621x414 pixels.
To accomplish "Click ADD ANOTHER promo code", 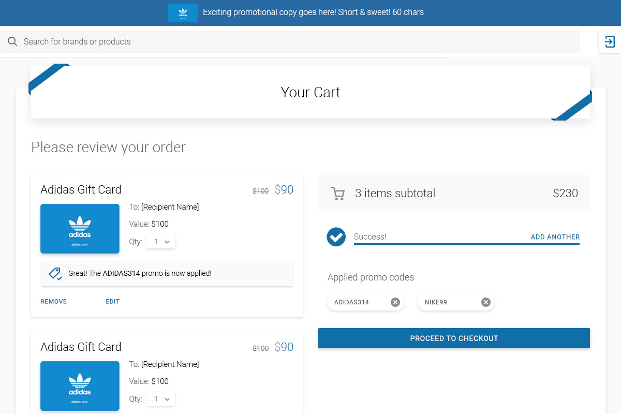I will [555, 237].
